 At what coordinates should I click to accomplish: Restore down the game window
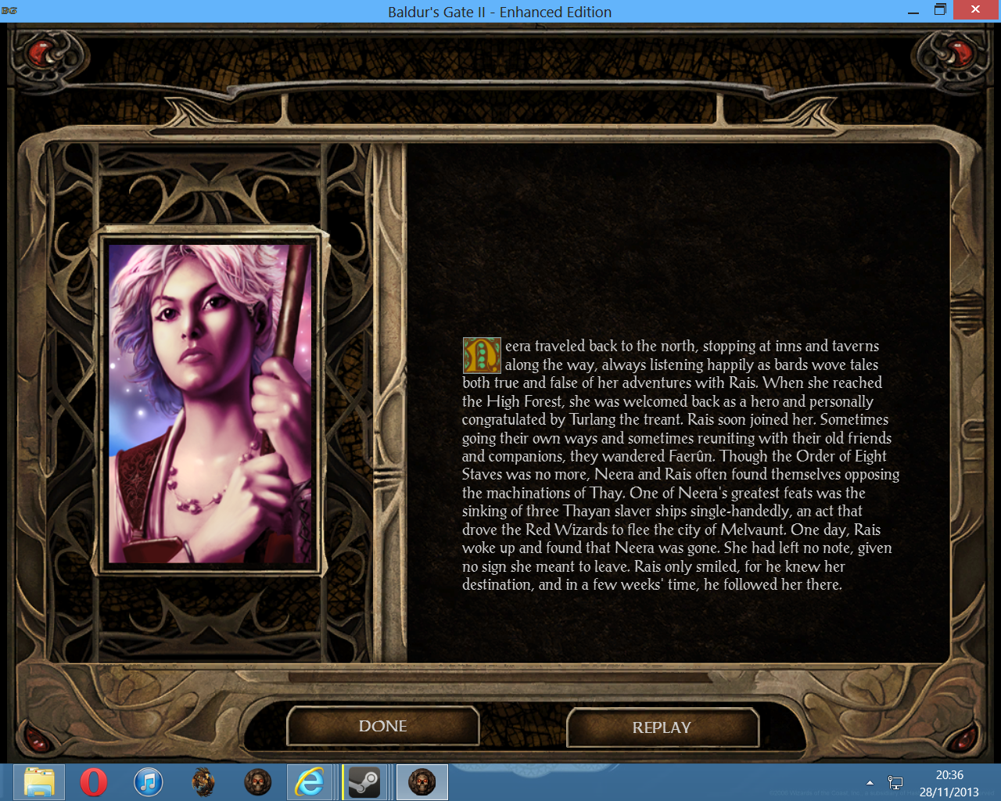(x=940, y=10)
